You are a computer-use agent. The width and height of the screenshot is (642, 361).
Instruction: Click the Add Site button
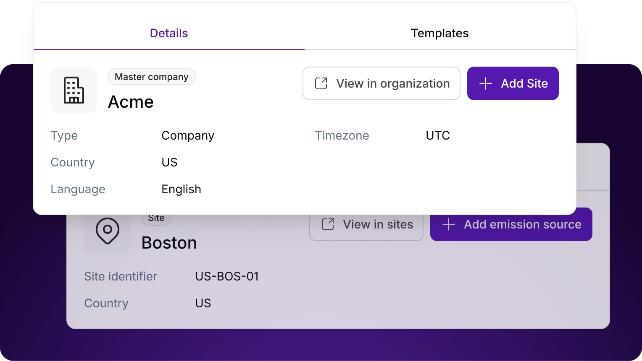513,83
